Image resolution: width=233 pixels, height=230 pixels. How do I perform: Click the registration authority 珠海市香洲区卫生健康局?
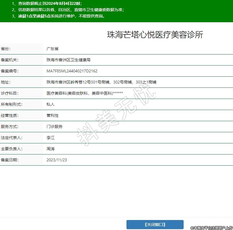point(69,60)
